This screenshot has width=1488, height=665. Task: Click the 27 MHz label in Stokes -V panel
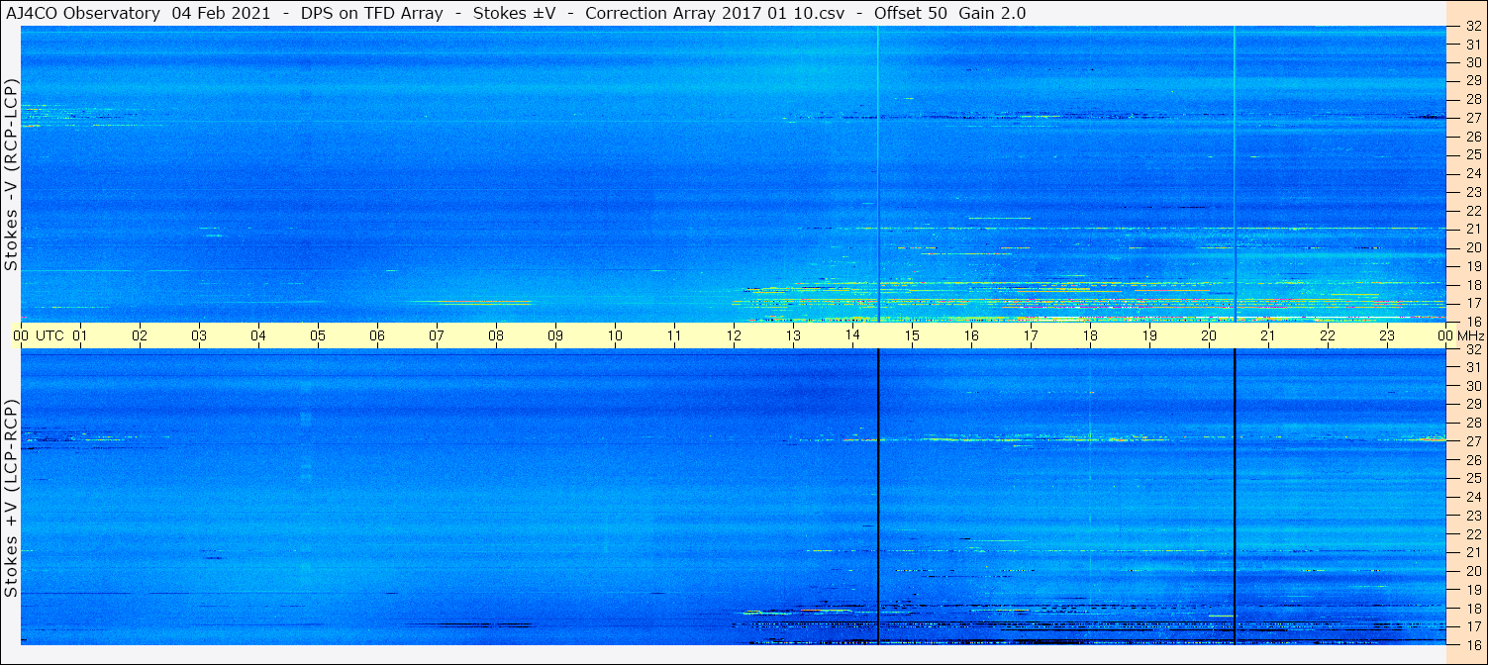point(1473,118)
